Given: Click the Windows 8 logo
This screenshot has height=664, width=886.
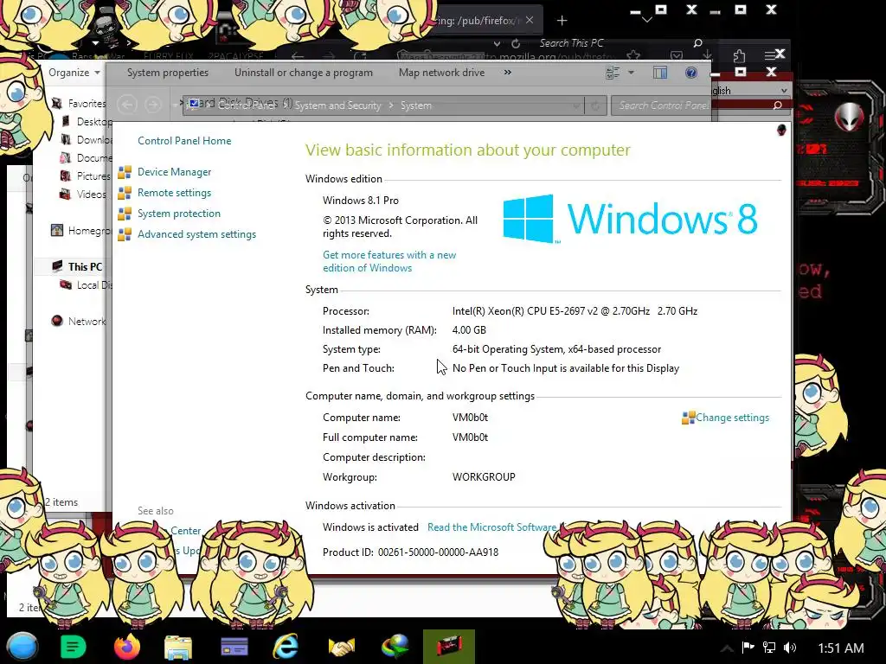Looking at the screenshot, I should coord(630,219).
